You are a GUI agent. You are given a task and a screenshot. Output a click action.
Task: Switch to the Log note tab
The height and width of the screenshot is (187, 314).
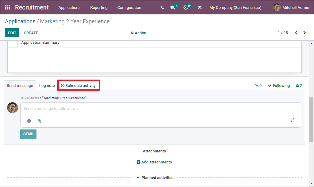point(47,85)
